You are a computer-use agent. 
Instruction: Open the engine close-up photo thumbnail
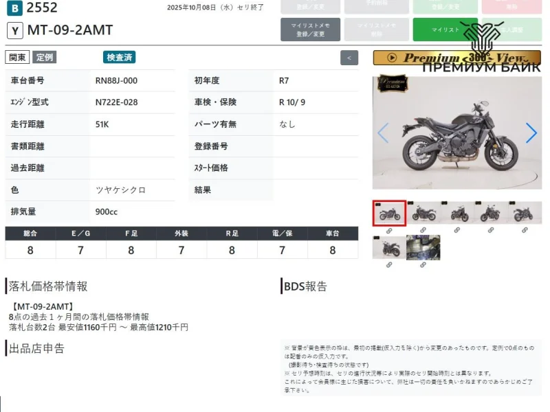(x=423, y=247)
